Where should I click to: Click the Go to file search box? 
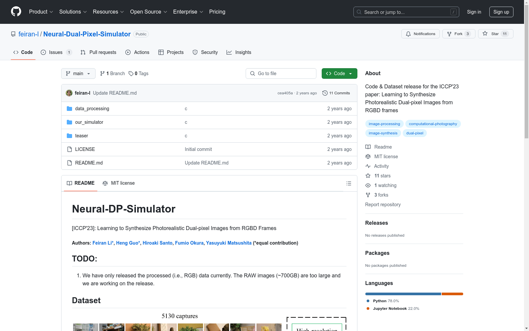click(x=281, y=73)
